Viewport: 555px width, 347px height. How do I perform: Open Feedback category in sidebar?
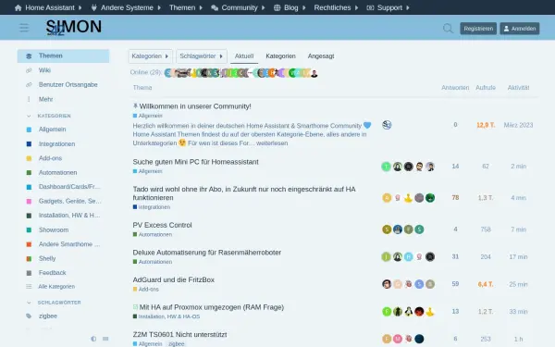(x=63, y=273)
